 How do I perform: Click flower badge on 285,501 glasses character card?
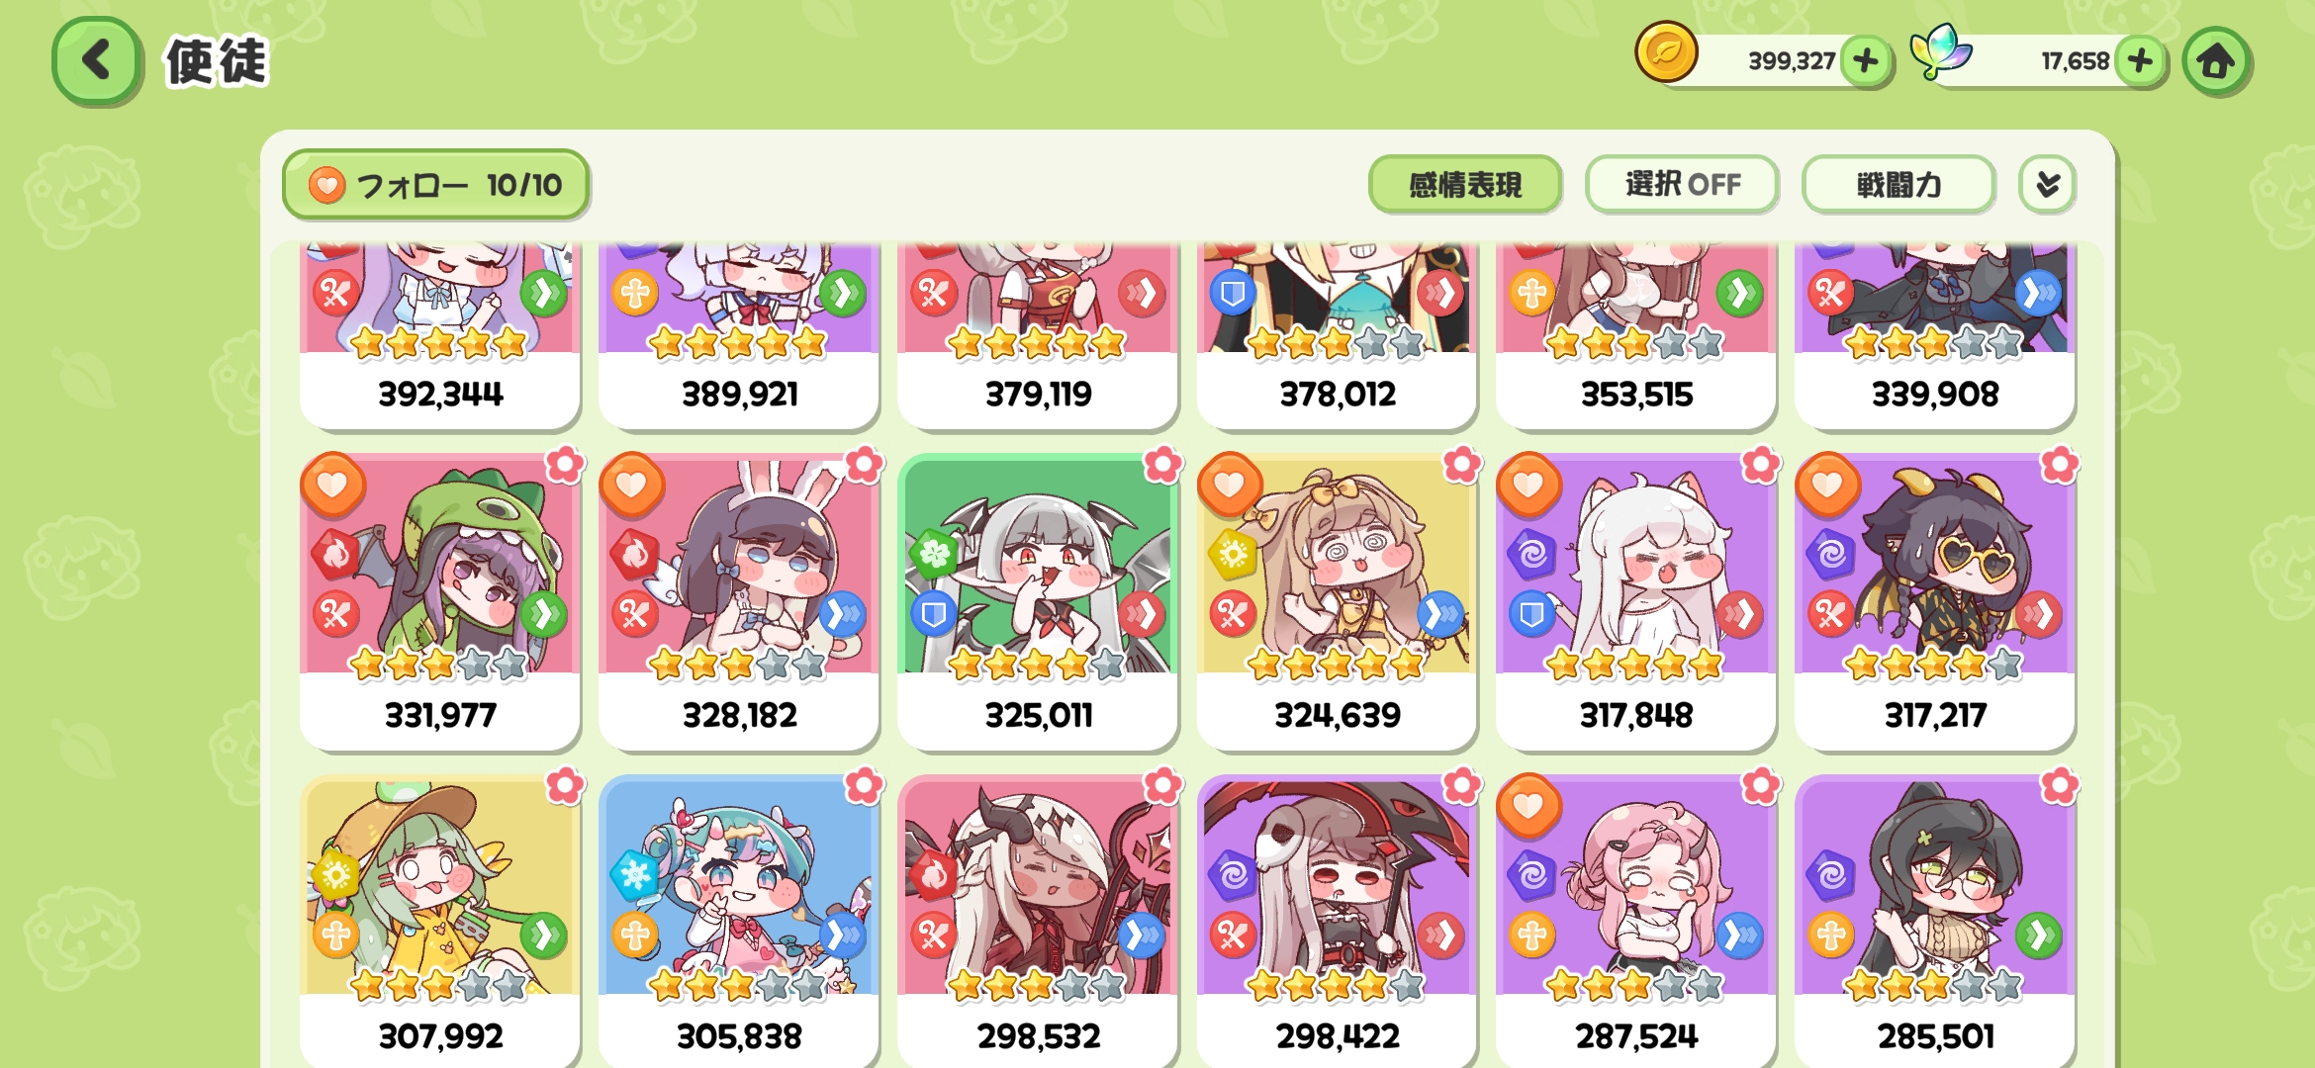point(2060,785)
